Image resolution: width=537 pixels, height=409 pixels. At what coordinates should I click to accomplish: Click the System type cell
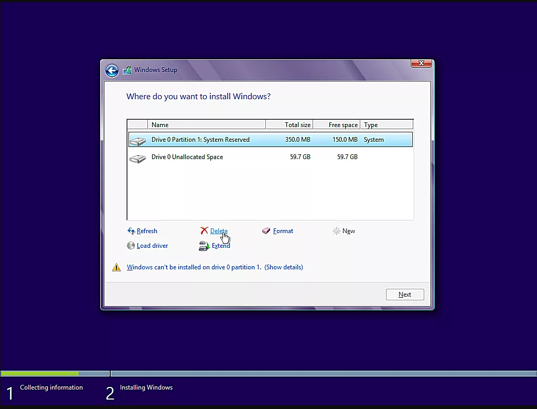(373, 140)
